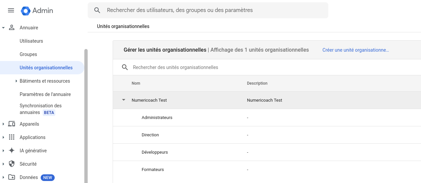Expand the Appareils section arrow
This screenshot has height=183, width=421.
[x=3, y=124]
